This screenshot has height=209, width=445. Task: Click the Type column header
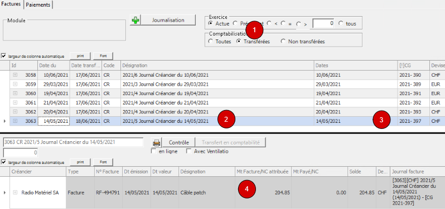[x=80, y=172]
